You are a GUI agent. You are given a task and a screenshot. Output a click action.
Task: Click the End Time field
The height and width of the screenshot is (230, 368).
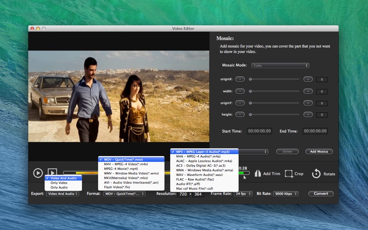315,131
